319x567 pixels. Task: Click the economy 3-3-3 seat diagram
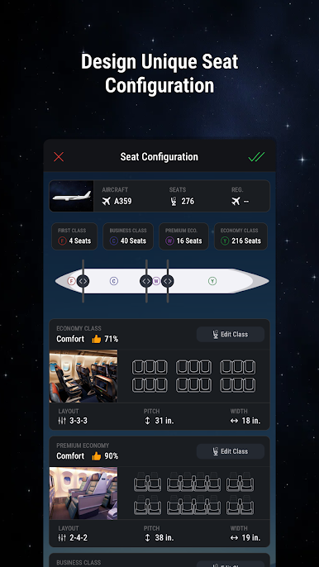(193, 376)
